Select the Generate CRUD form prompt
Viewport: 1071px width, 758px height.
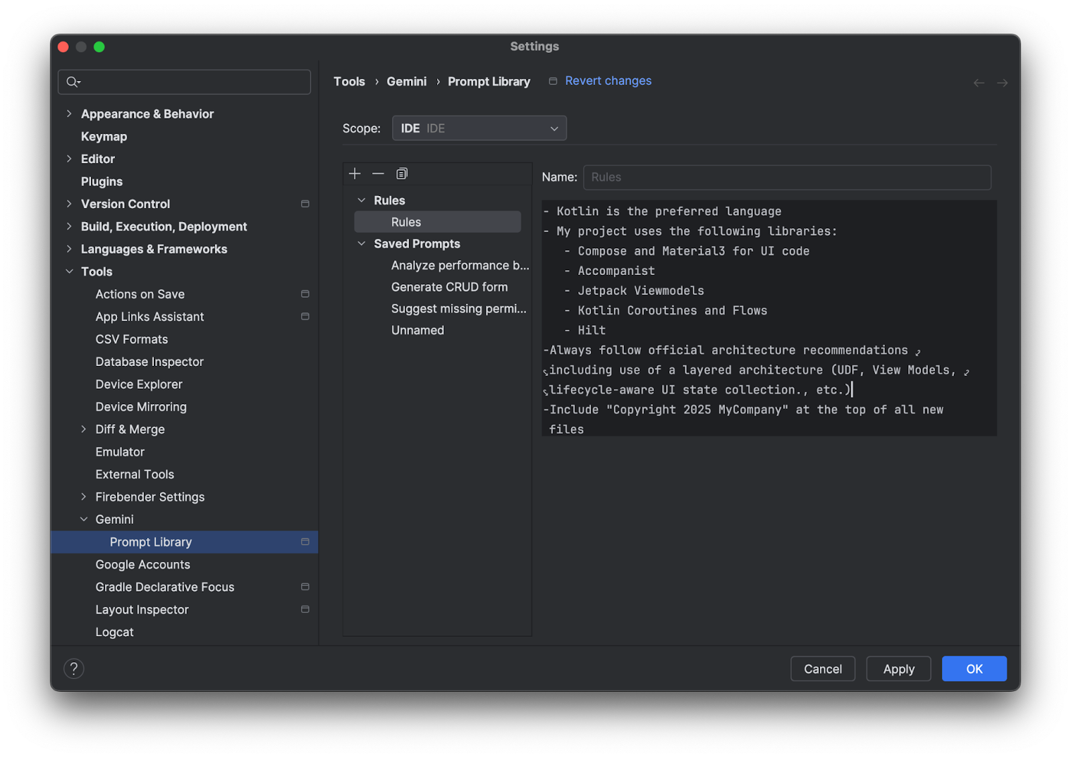click(x=449, y=286)
